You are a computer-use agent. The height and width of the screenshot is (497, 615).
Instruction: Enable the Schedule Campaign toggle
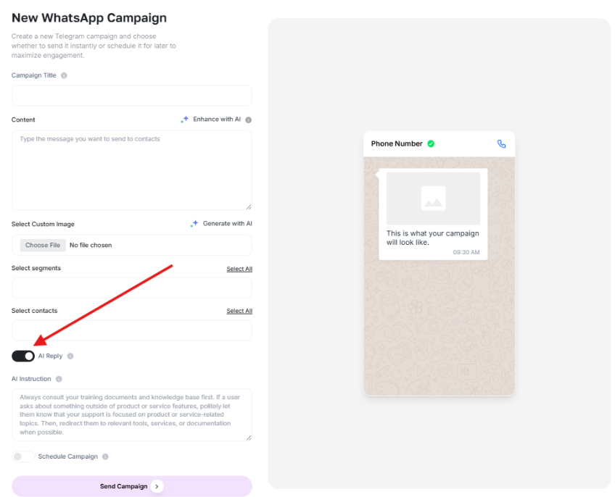coord(23,456)
